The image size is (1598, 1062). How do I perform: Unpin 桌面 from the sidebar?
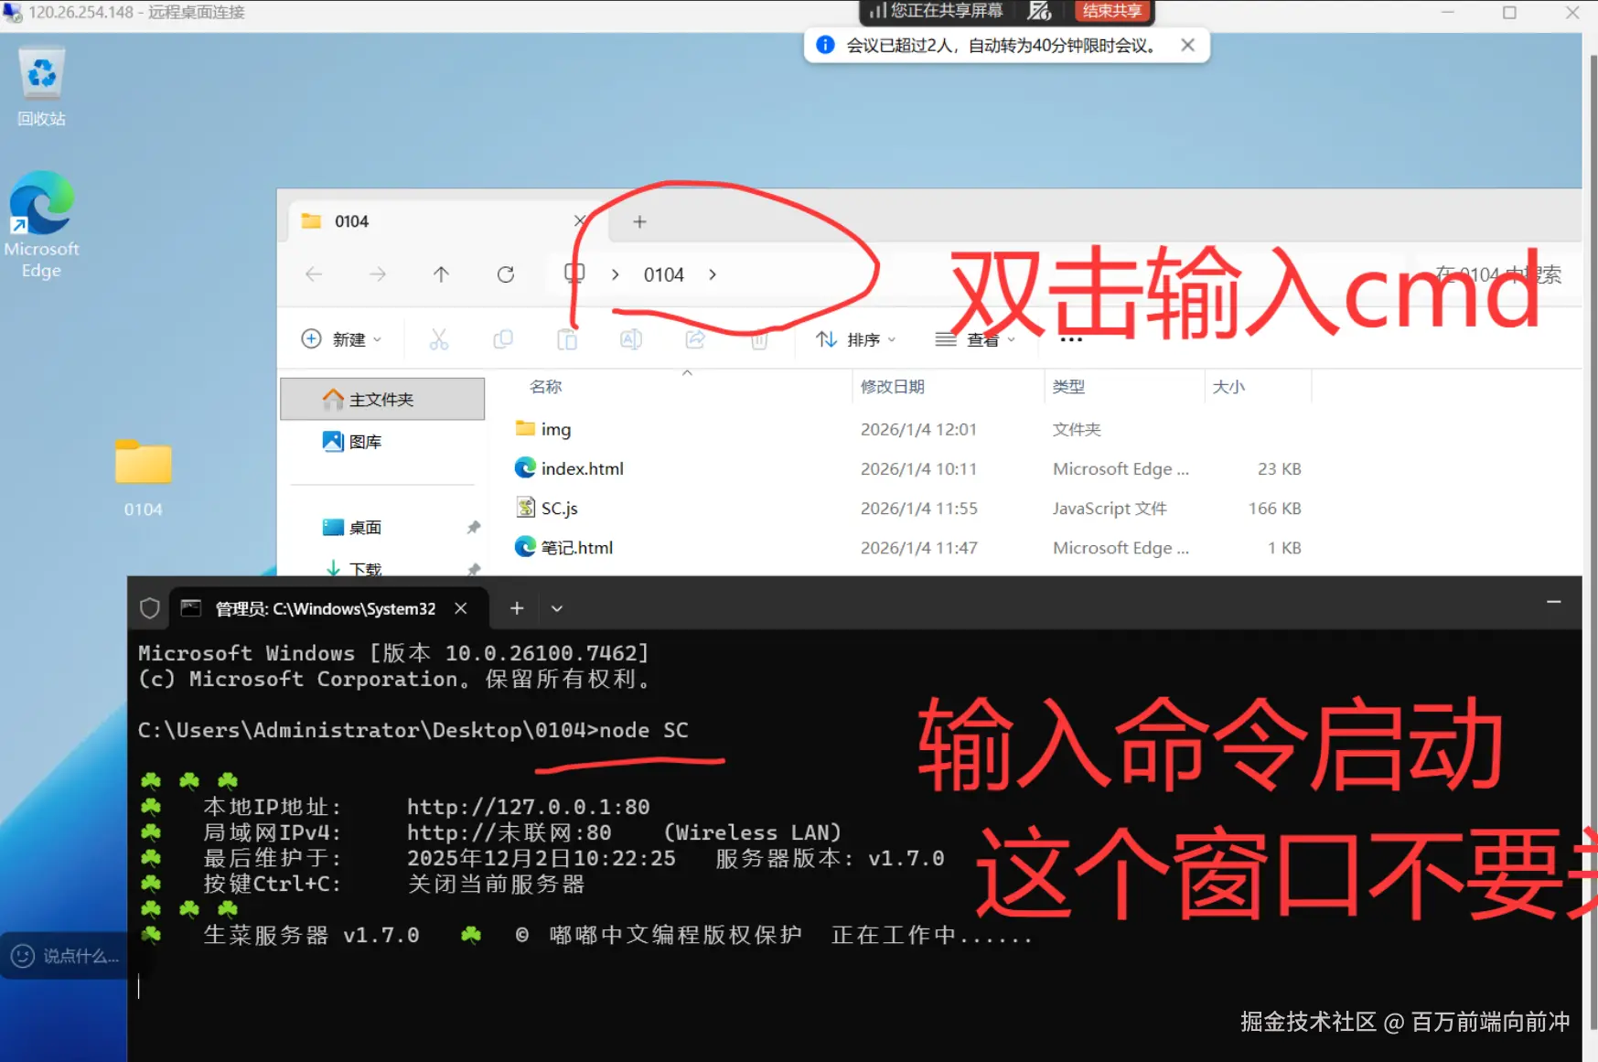click(x=473, y=526)
